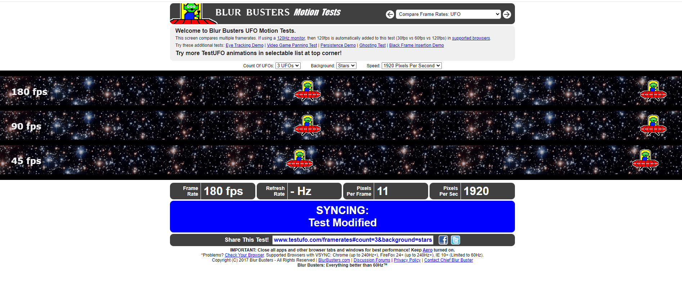
Task: Click the Share This Test! label
Action: (x=247, y=240)
